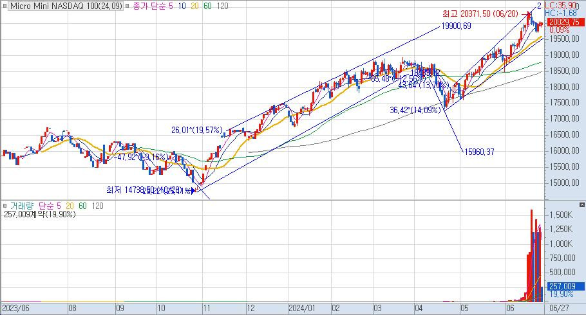
Task: Click the price moving average 20 label
Action: pyautogui.click(x=194, y=6)
